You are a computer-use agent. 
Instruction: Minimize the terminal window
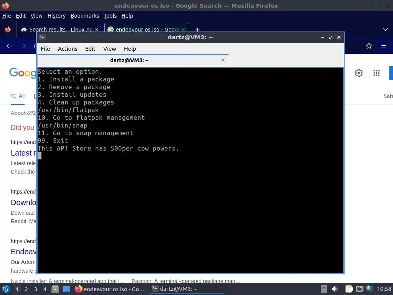tap(323, 37)
